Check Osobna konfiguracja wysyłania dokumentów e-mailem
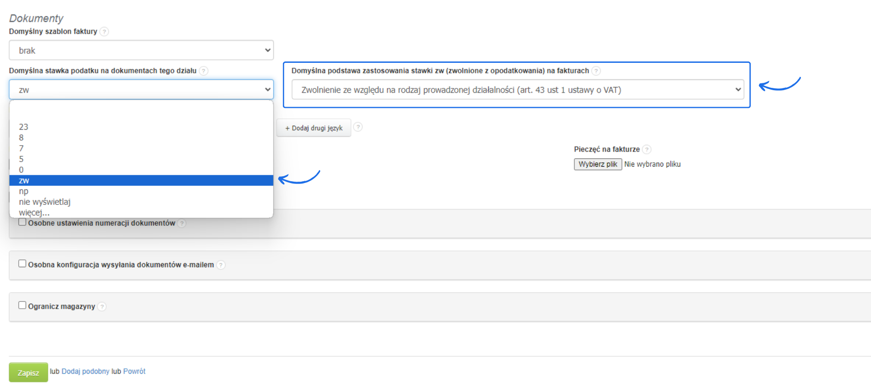 22,264
